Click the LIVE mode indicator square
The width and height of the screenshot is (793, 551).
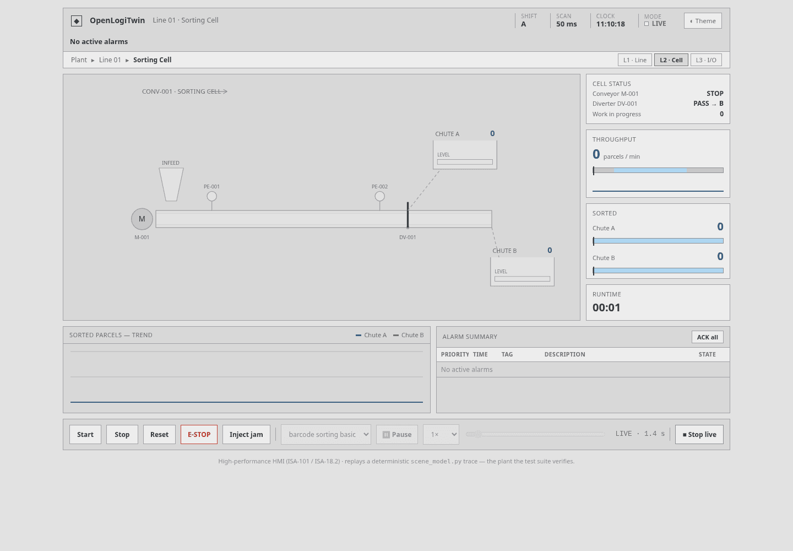647,24
